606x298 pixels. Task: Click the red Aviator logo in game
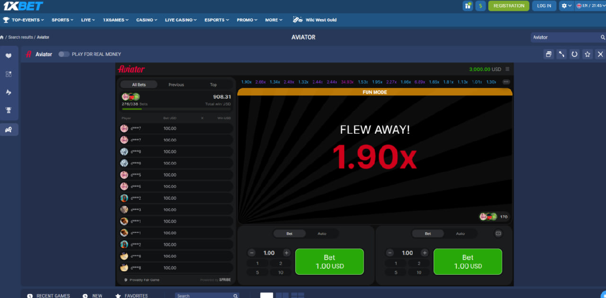[x=131, y=69]
